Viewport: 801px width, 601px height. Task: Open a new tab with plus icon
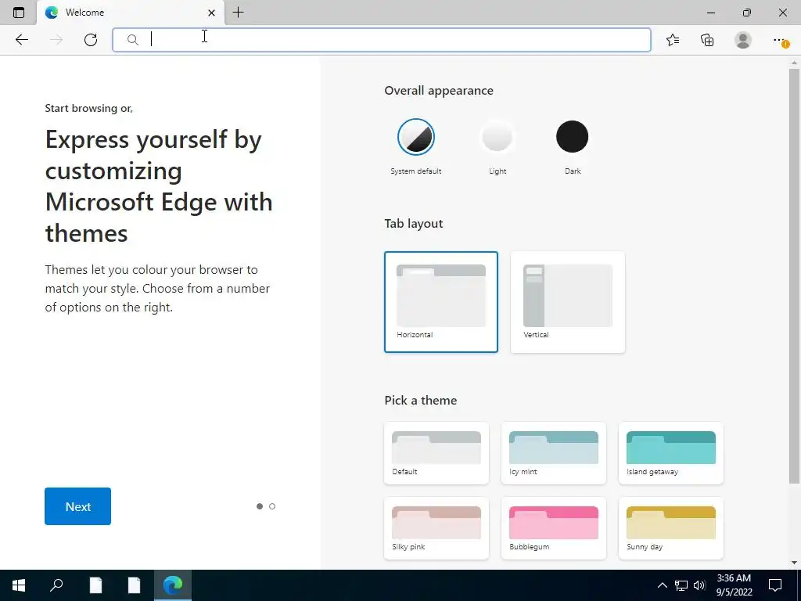[x=238, y=13]
